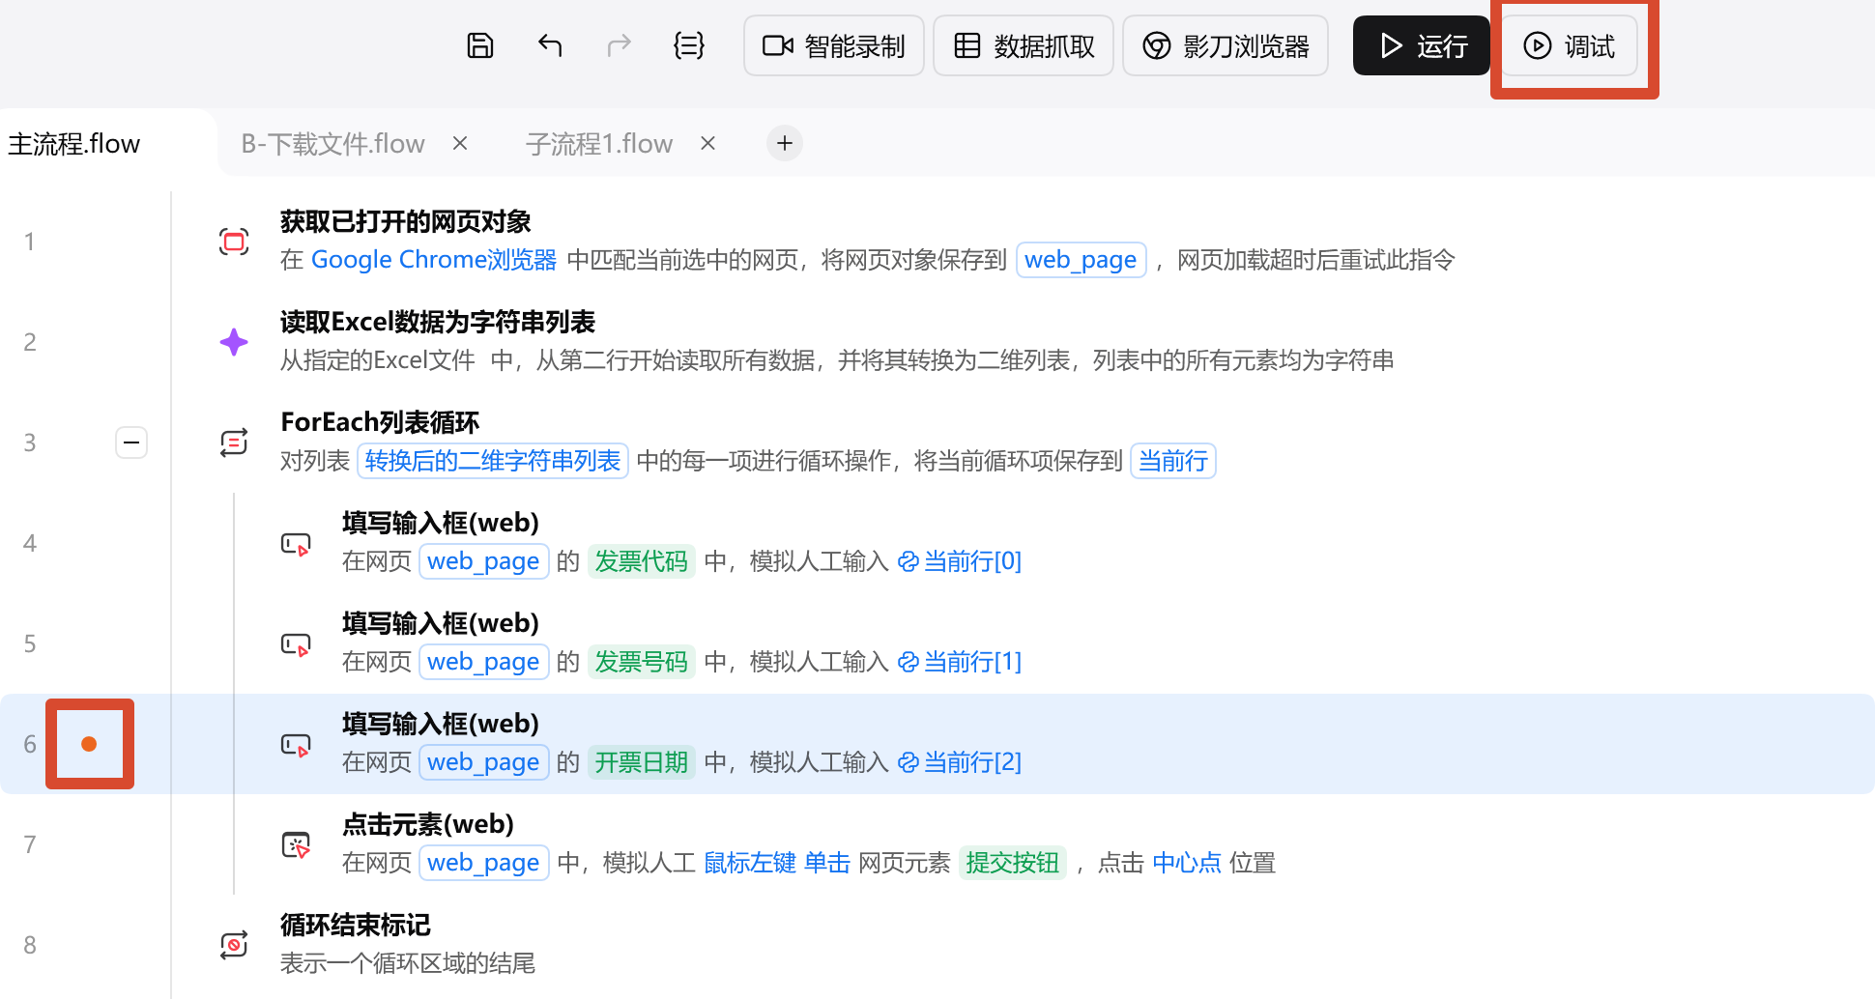The height and width of the screenshot is (999, 1875).
Task: Select the 读取Excel数据为字符串列表 step
Action: tap(438, 322)
